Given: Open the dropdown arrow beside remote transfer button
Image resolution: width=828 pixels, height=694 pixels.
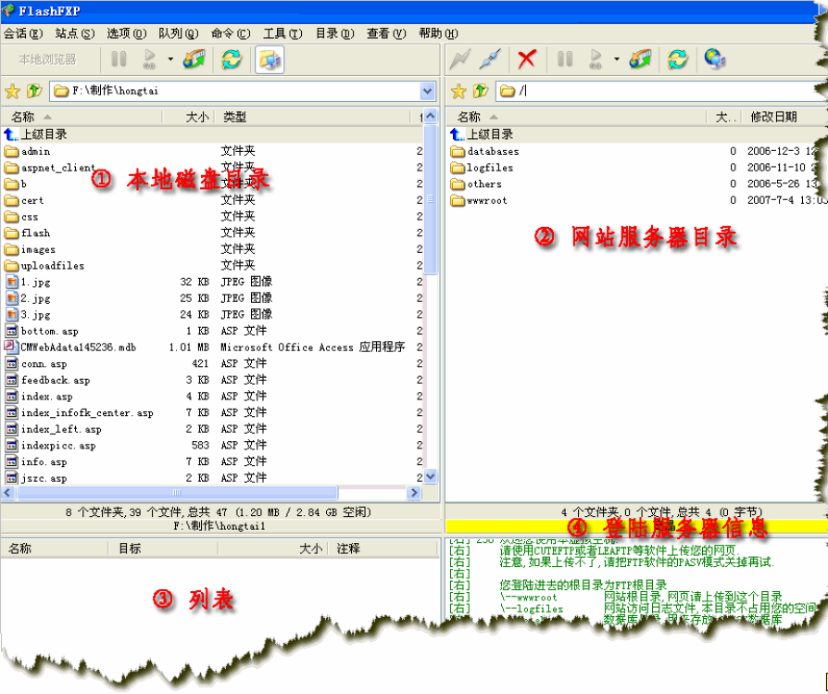Looking at the screenshot, I should (616, 60).
